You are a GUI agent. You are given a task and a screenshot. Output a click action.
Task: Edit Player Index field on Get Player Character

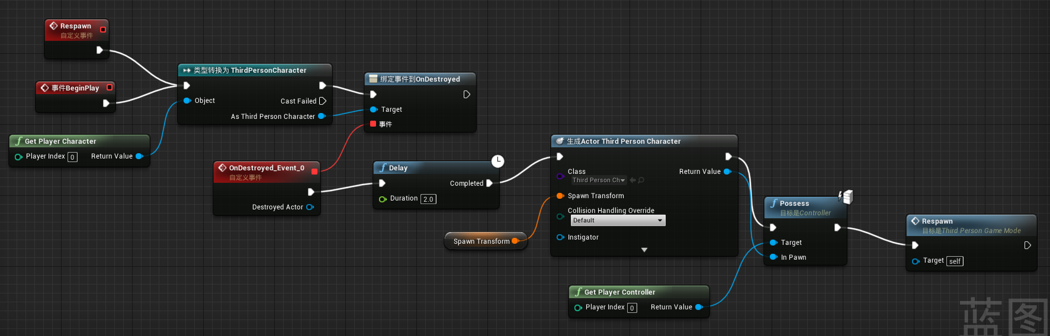point(72,157)
